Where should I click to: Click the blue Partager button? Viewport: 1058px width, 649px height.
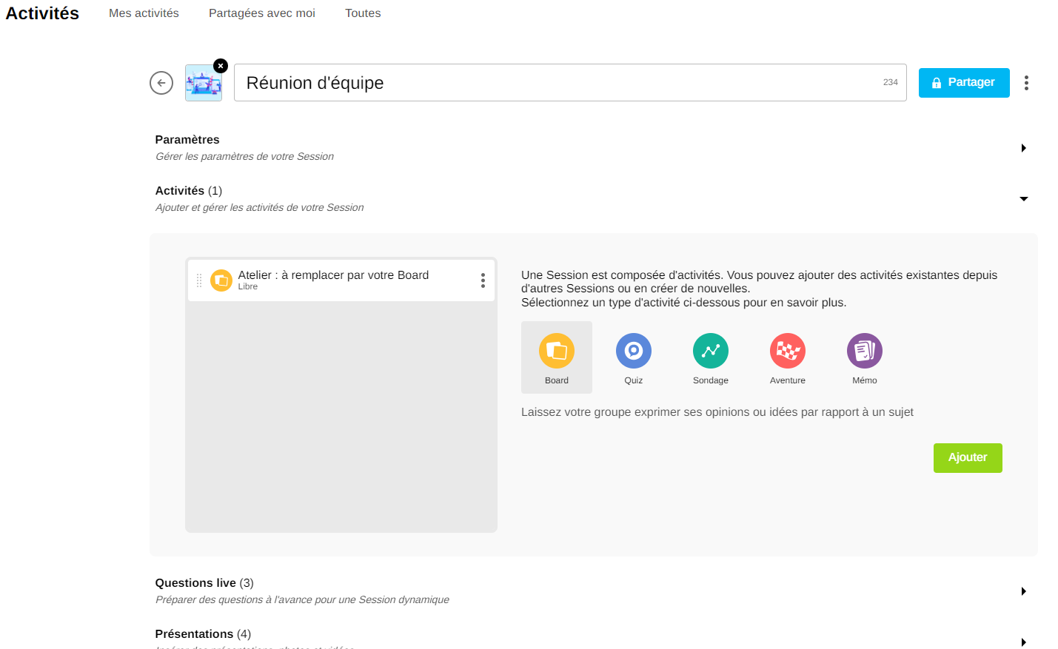coord(963,83)
